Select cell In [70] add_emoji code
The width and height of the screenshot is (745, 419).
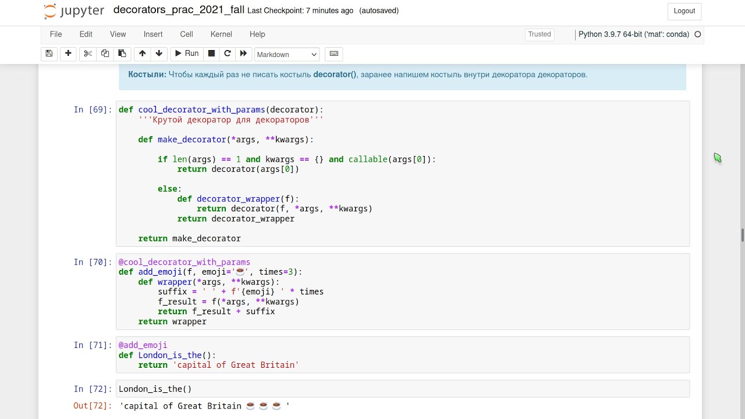coord(403,292)
